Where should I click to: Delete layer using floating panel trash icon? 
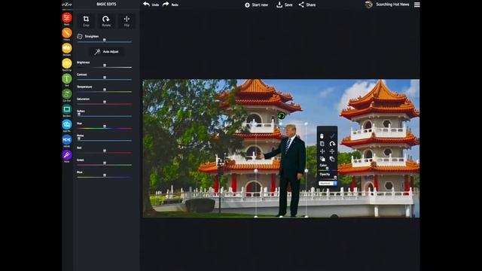(x=322, y=136)
